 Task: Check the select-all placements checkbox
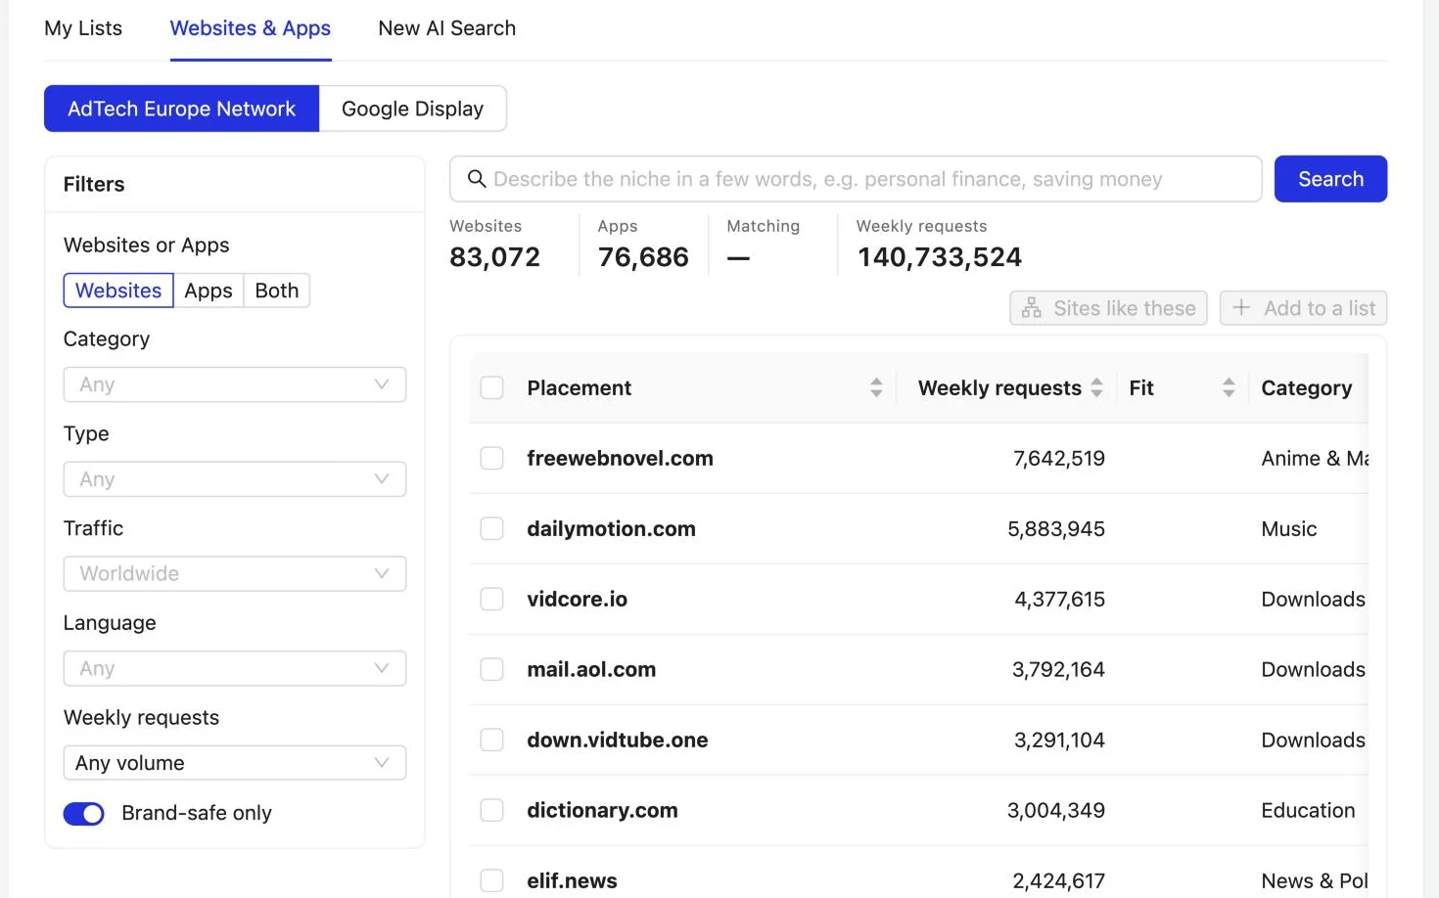pyautogui.click(x=492, y=388)
